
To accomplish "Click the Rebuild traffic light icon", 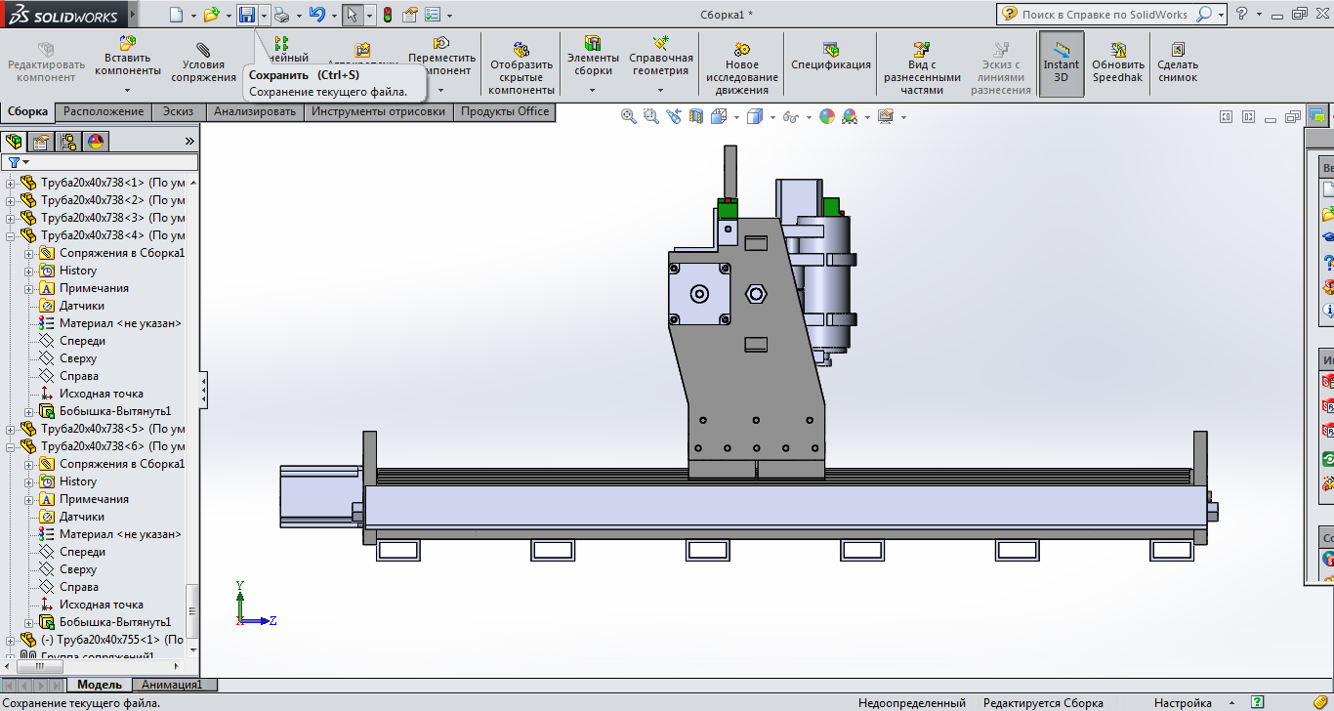I will pos(387,15).
